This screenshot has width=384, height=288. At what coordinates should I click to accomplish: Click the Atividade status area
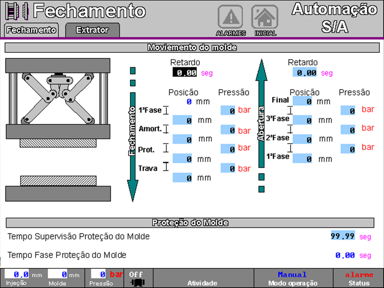point(203,278)
